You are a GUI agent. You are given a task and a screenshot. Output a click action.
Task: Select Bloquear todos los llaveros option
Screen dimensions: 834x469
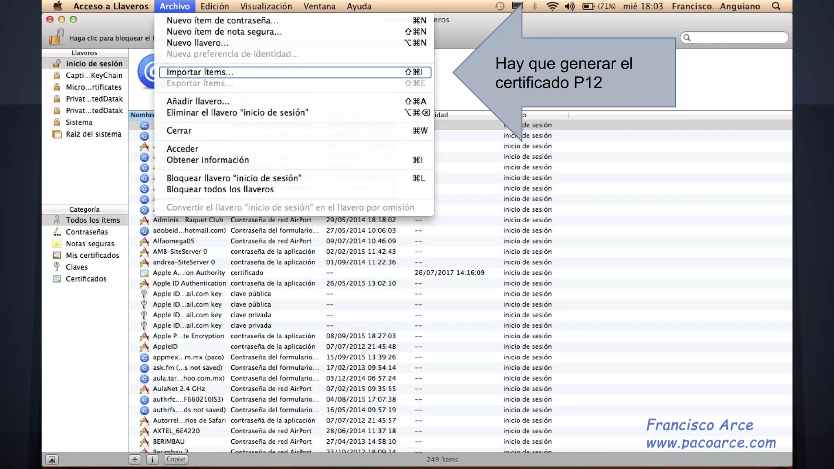coord(220,189)
